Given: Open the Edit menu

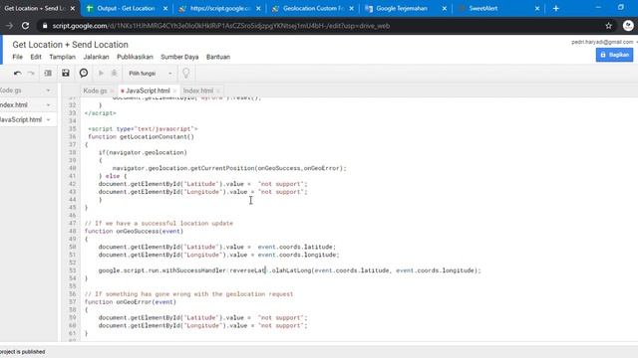Looking at the screenshot, I should click(36, 57).
